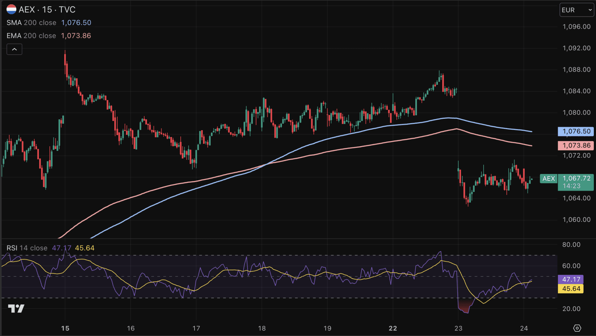Select the EMA 200 close indicator label

(x=31, y=35)
